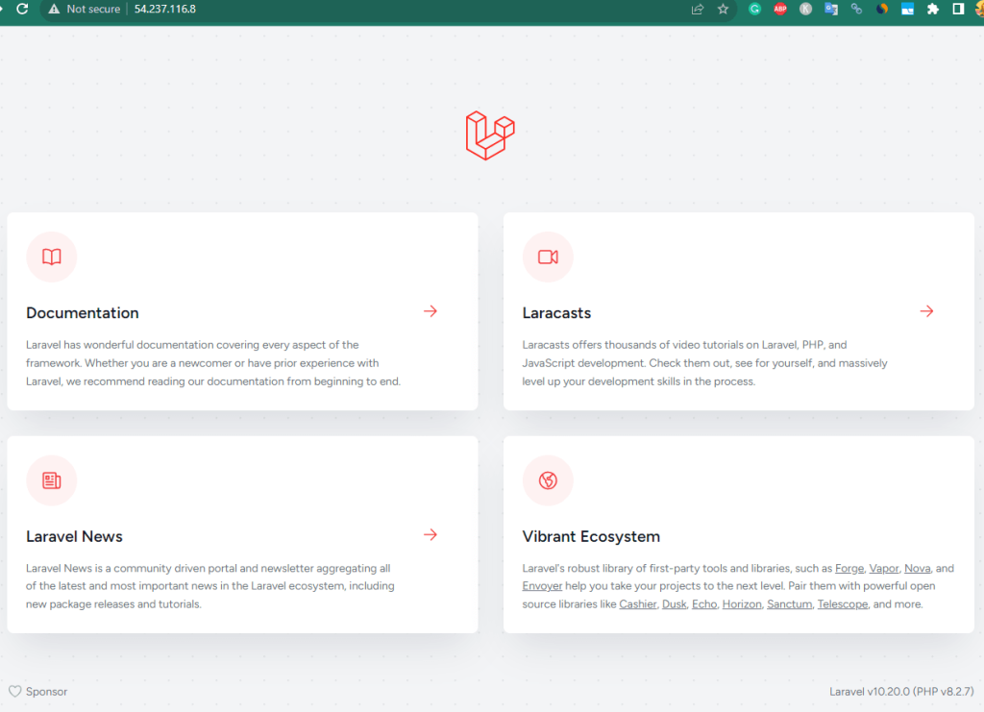Click the Laravel News newspaper icon

[x=51, y=480]
